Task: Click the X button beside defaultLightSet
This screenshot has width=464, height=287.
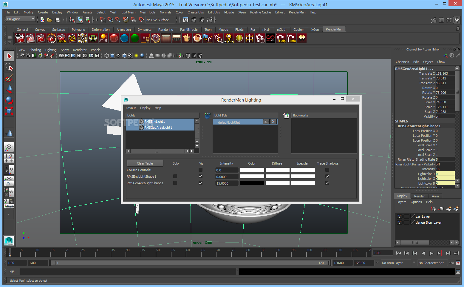Action: pos(273,122)
